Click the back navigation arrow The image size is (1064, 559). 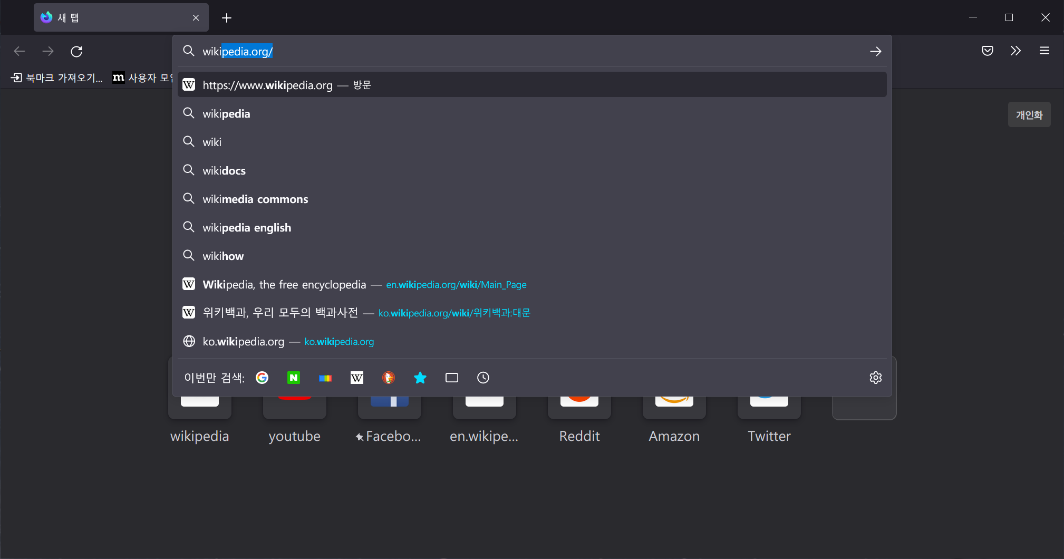point(20,51)
